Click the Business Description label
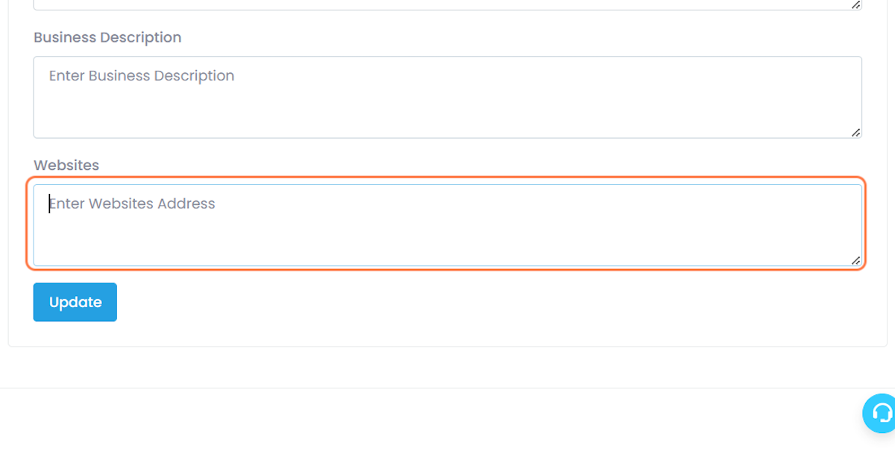This screenshot has width=895, height=451. pyautogui.click(x=107, y=37)
